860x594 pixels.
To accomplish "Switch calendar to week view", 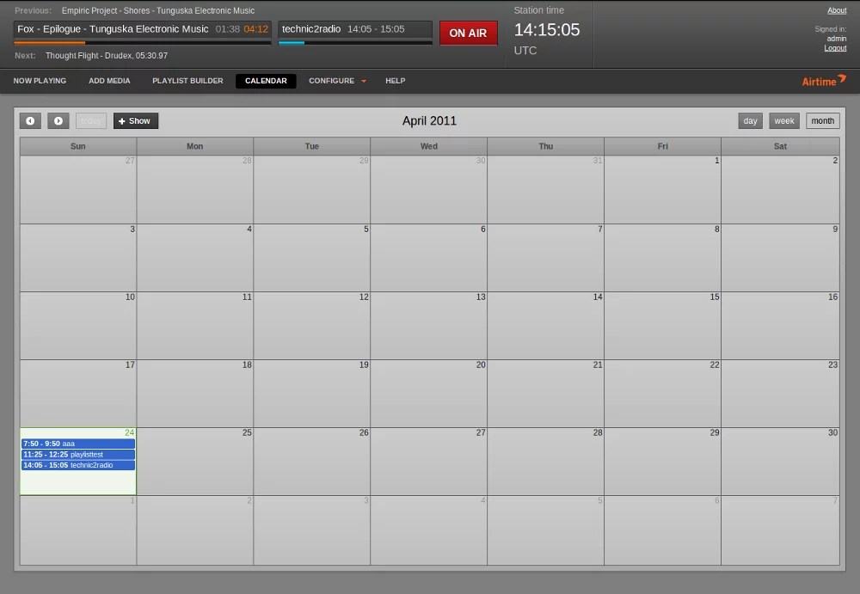I will (784, 121).
